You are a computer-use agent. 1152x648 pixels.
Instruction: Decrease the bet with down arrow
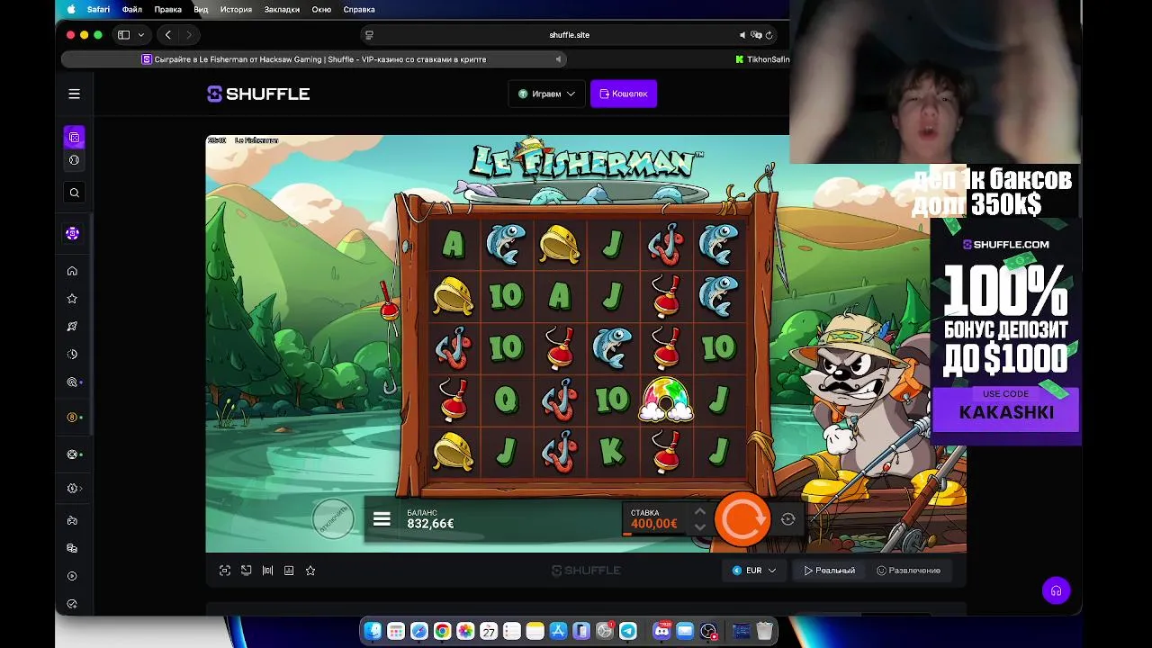(699, 527)
